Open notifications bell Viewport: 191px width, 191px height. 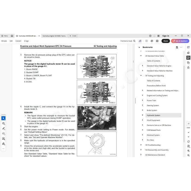tap(154, 36)
